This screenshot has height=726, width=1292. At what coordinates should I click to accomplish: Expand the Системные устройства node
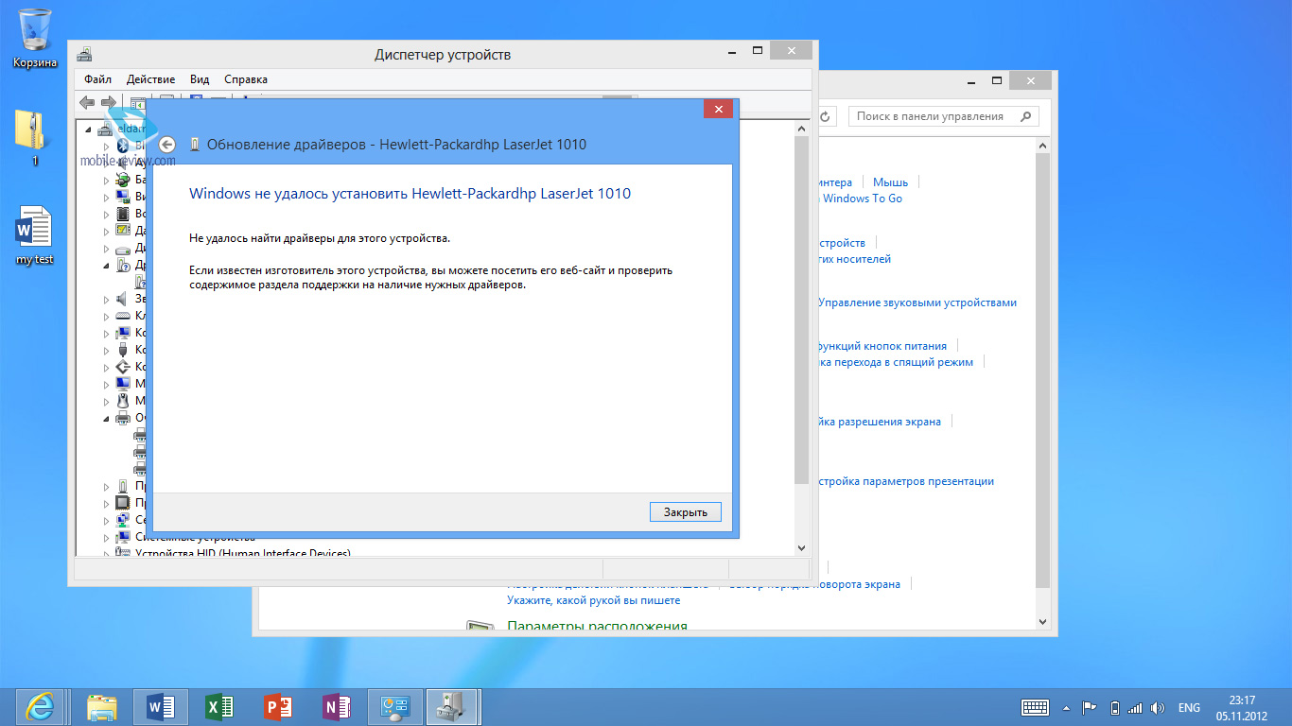click(107, 537)
